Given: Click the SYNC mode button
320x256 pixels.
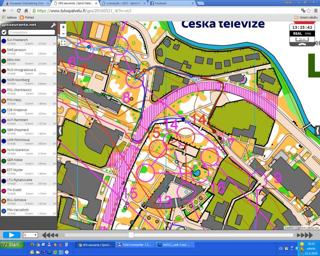Looking at the screenshot, I should (308, 34).
